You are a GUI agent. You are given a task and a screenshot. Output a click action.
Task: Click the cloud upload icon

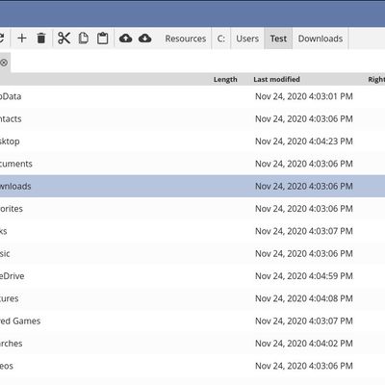[126, 38]
